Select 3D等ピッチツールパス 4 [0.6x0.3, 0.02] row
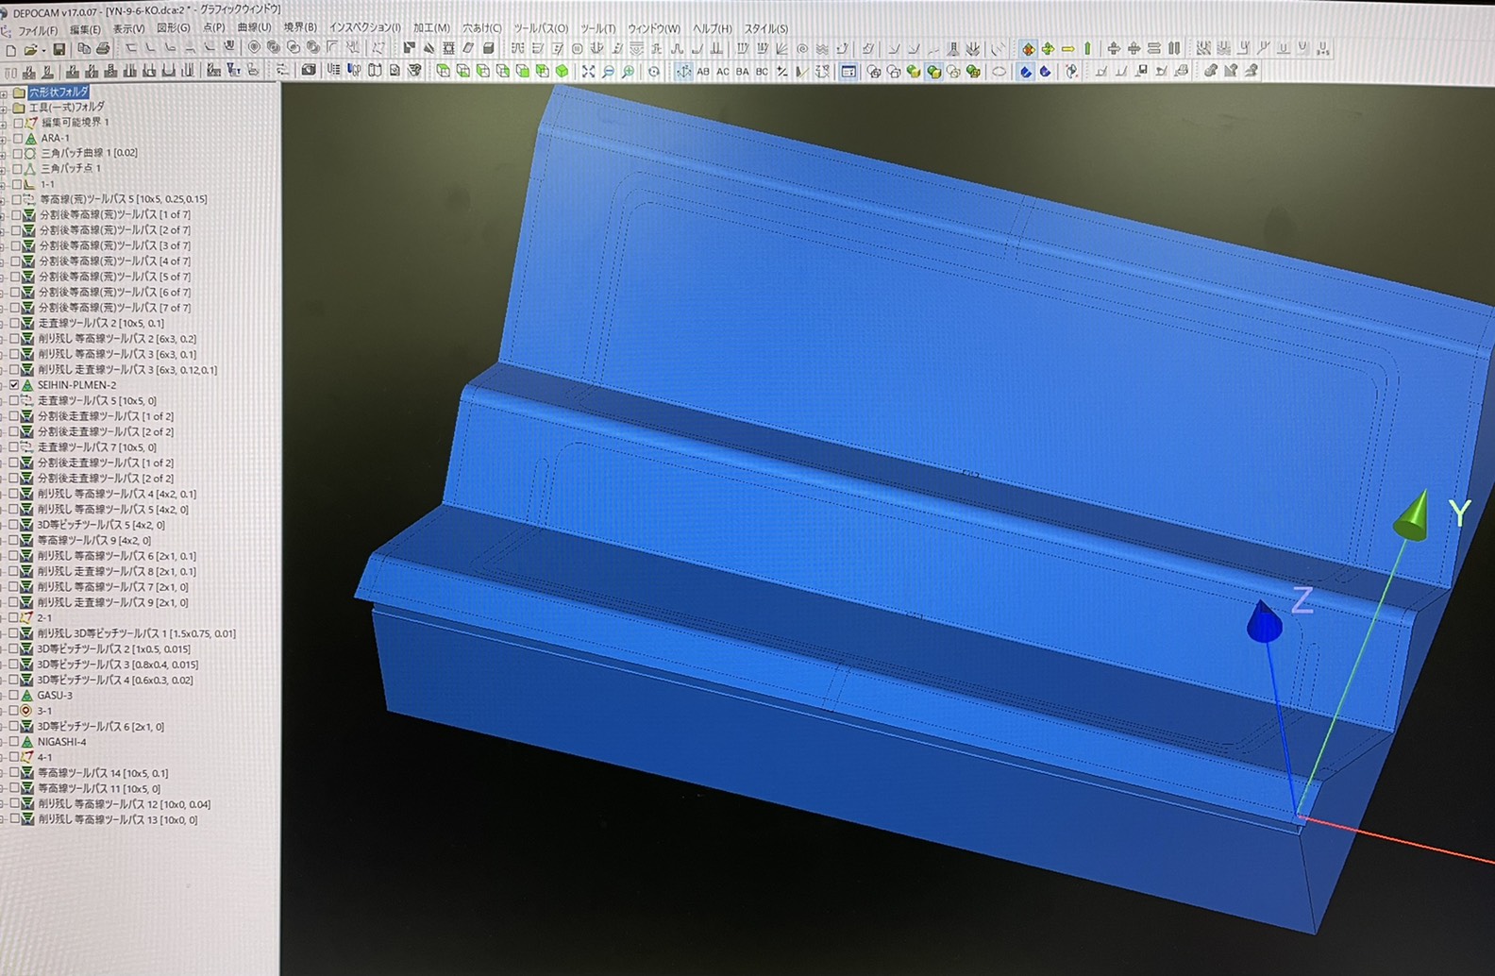 pyautogui.click(x=115, y=681)
